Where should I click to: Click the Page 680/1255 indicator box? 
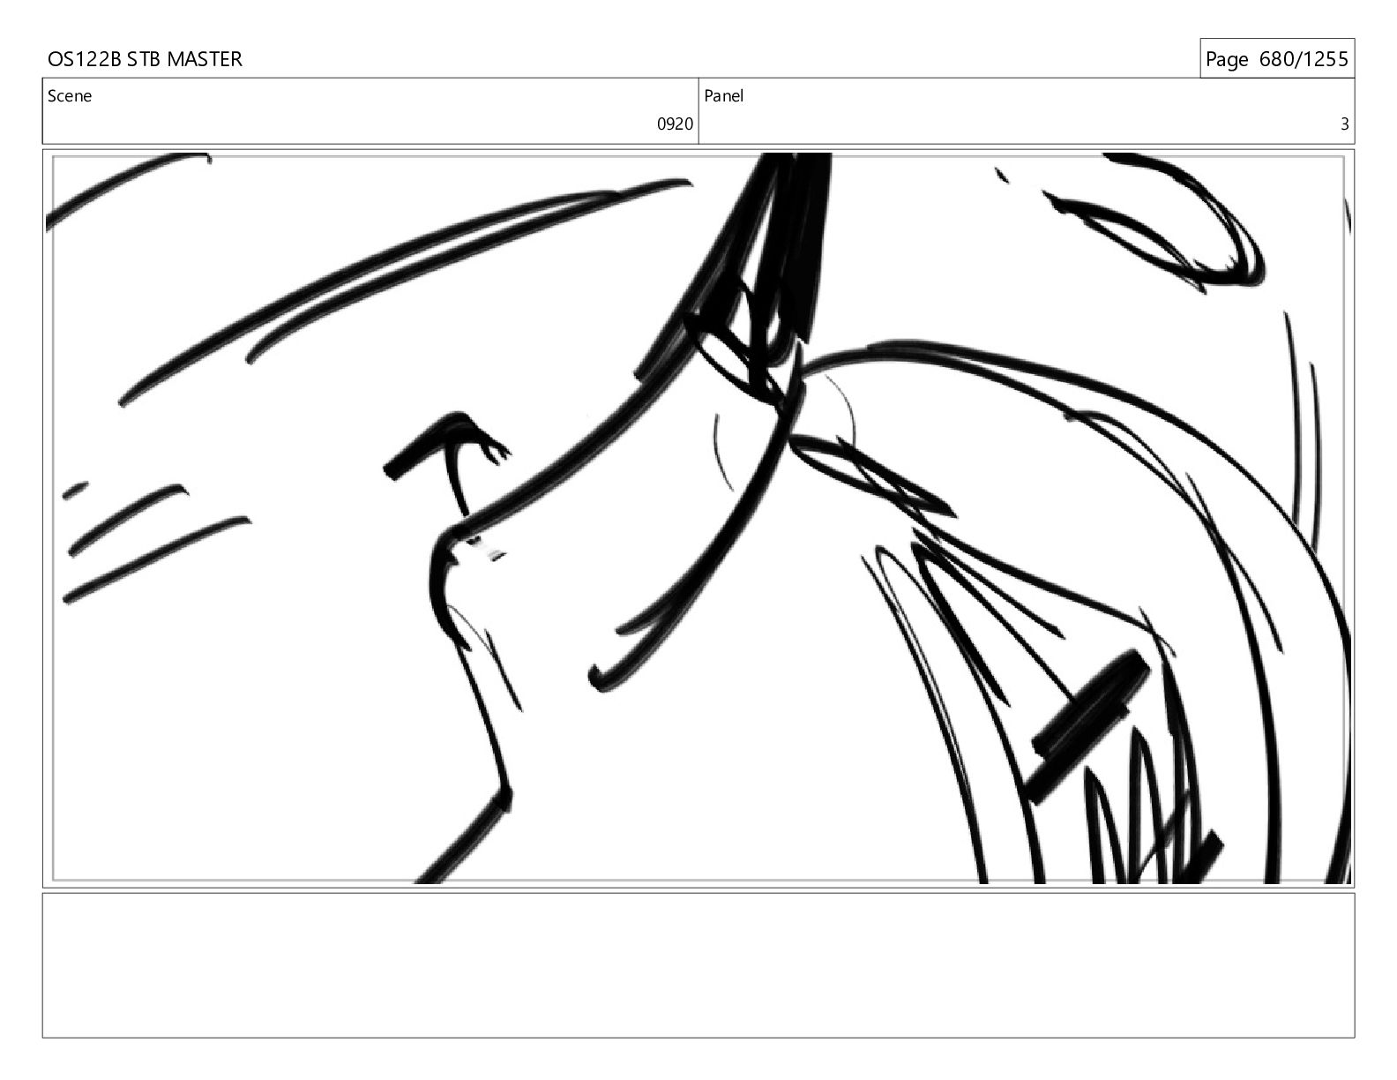point(1277,59)
